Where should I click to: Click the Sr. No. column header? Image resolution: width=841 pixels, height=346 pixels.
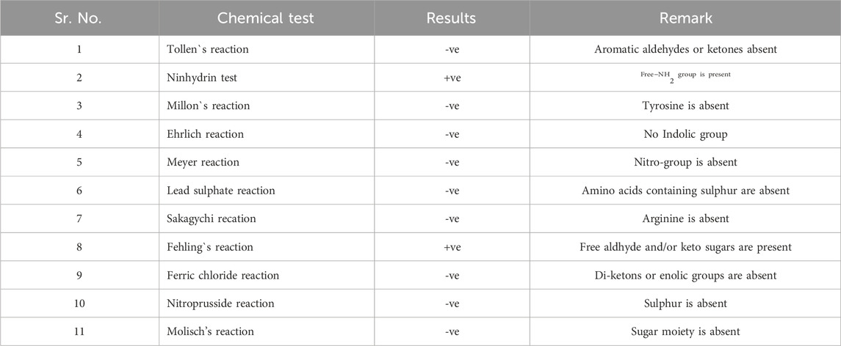pyautogui.click(x=79, y=18)
